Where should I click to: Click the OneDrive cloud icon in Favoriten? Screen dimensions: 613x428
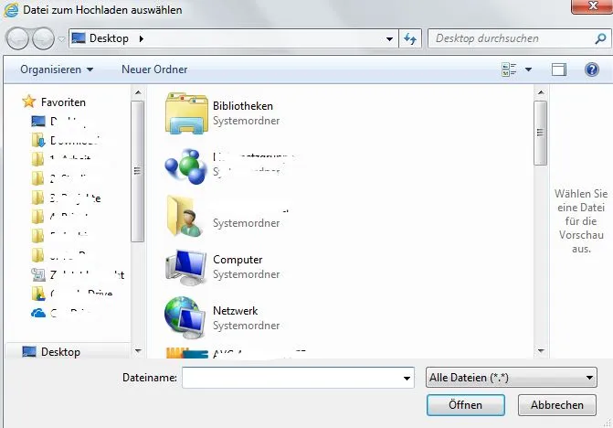point(38,313)
